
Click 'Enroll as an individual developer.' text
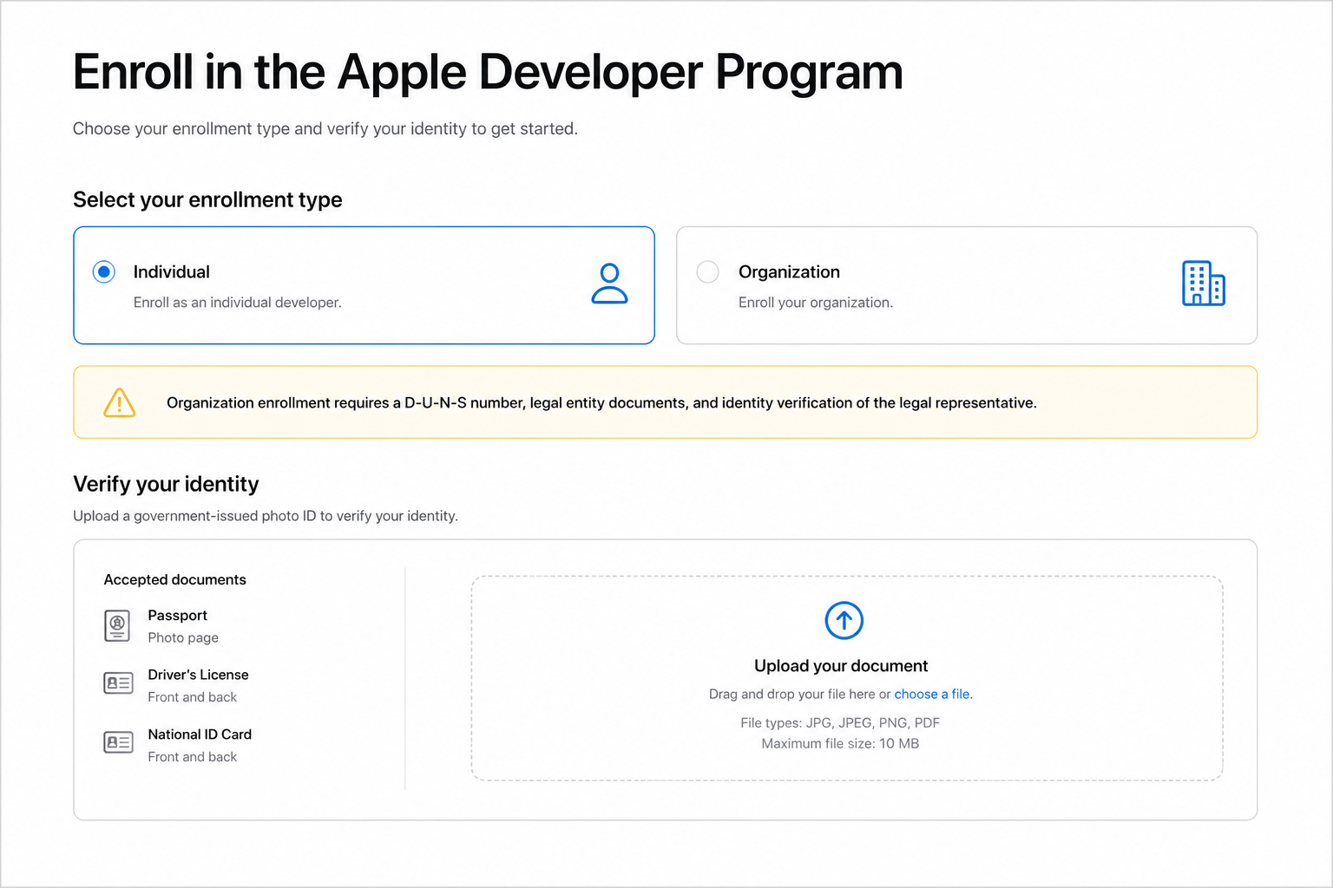(x=238, y=303)
